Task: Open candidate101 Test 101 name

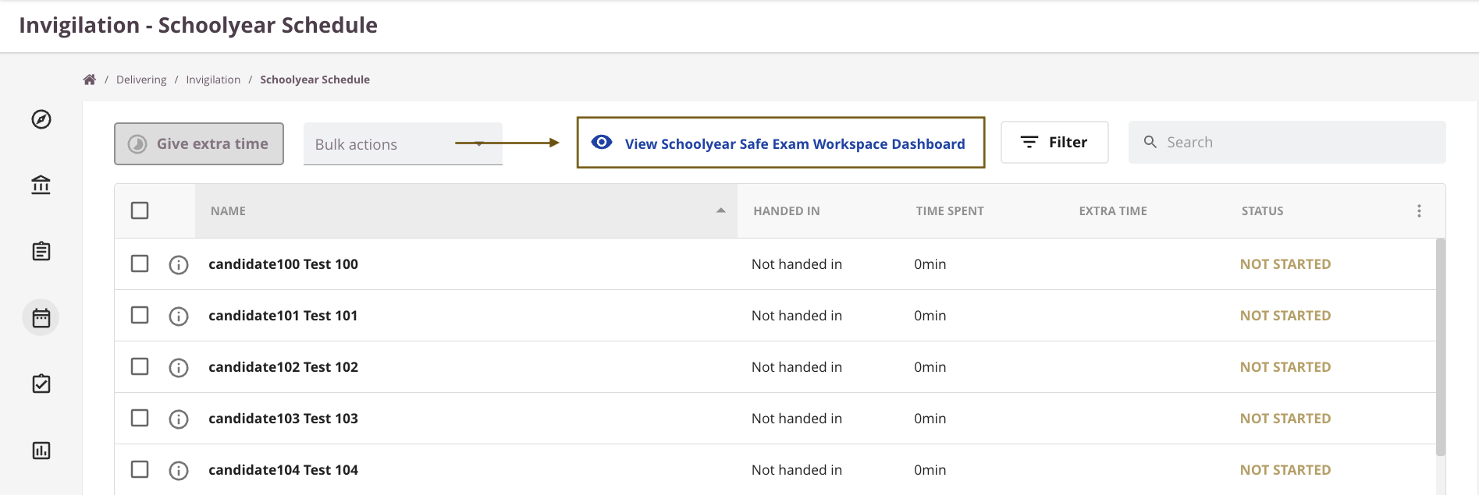Action: [x=283, y=316]
